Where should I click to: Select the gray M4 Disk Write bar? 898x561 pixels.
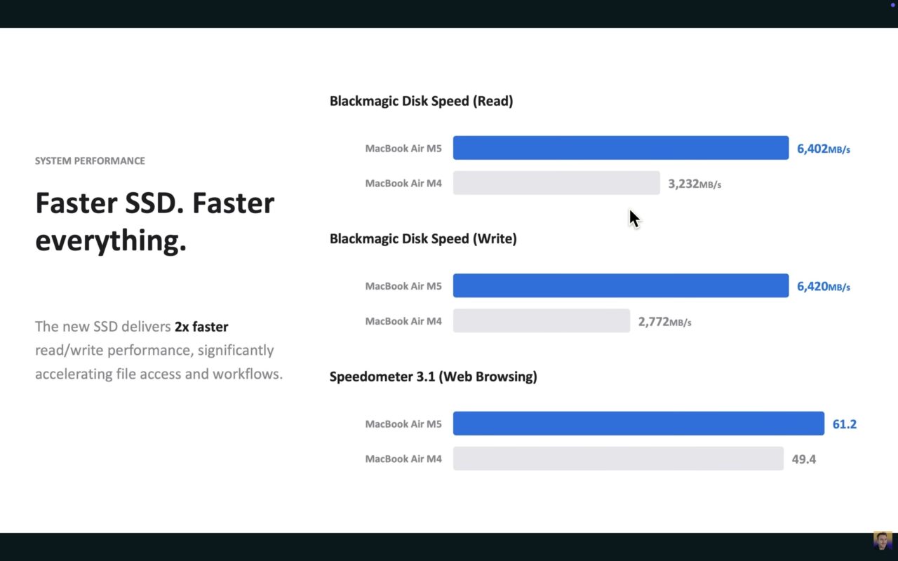[x=542, y=321]
